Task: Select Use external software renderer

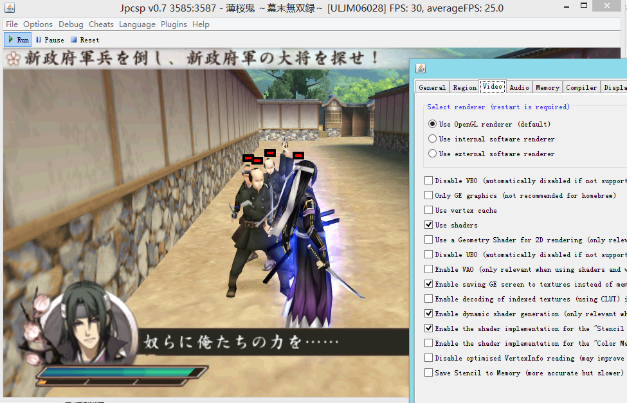Action: (432, 154)
